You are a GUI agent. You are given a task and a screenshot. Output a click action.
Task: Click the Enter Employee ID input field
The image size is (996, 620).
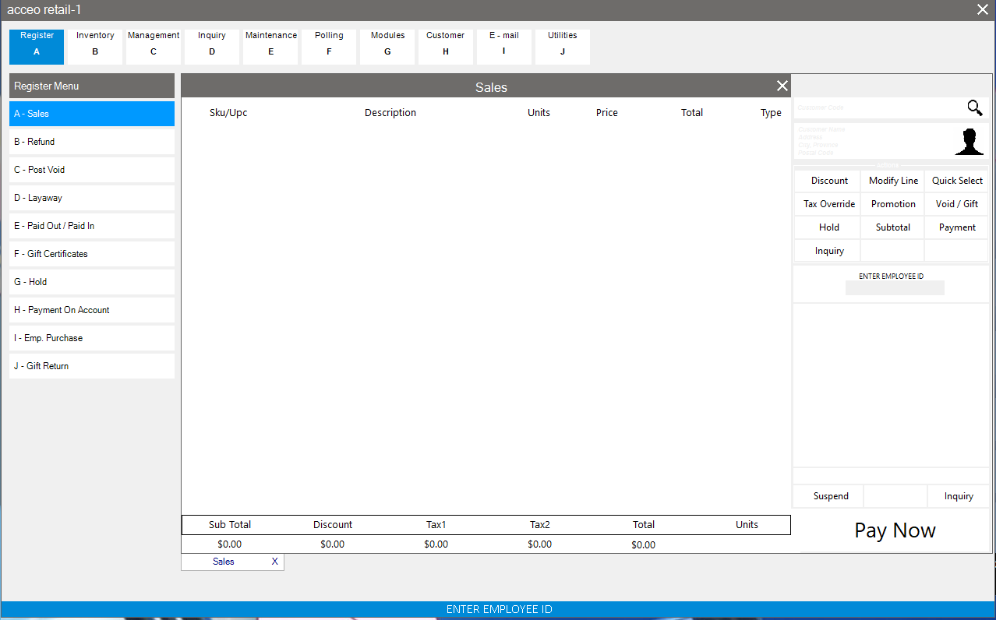click(895, 288)
